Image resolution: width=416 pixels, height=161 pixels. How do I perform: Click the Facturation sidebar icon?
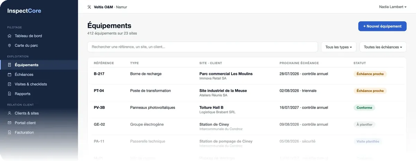[10, 133]
